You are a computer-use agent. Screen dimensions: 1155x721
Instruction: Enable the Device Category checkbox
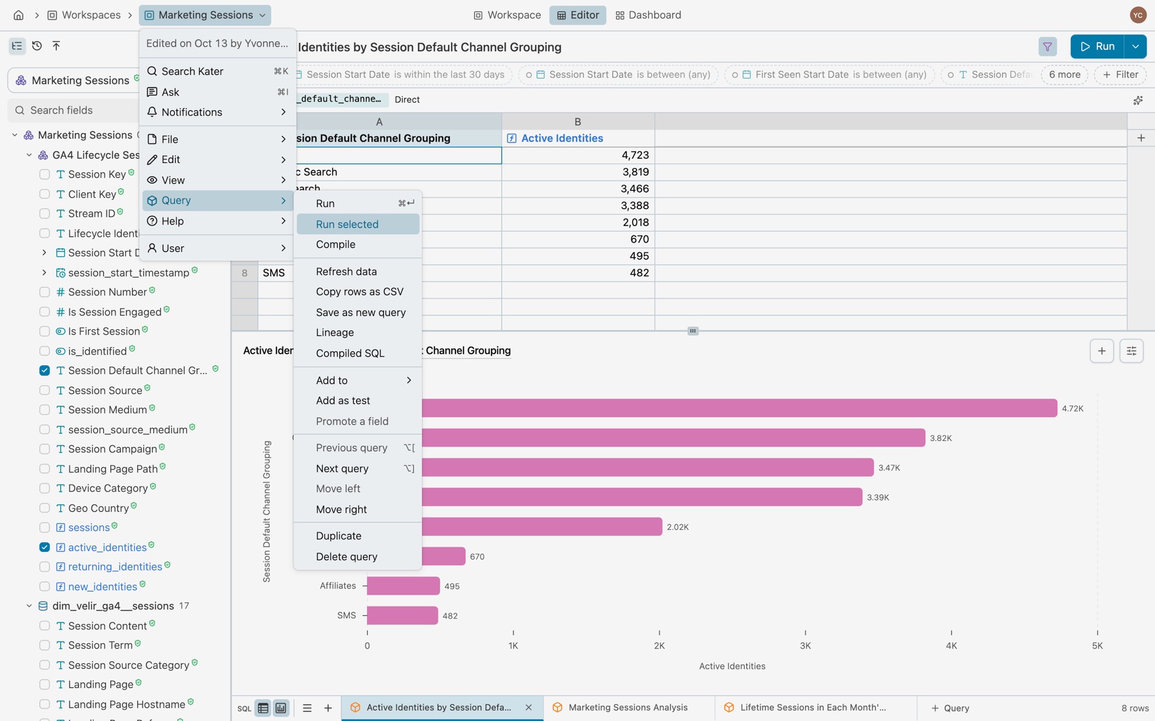pos(44,488)
